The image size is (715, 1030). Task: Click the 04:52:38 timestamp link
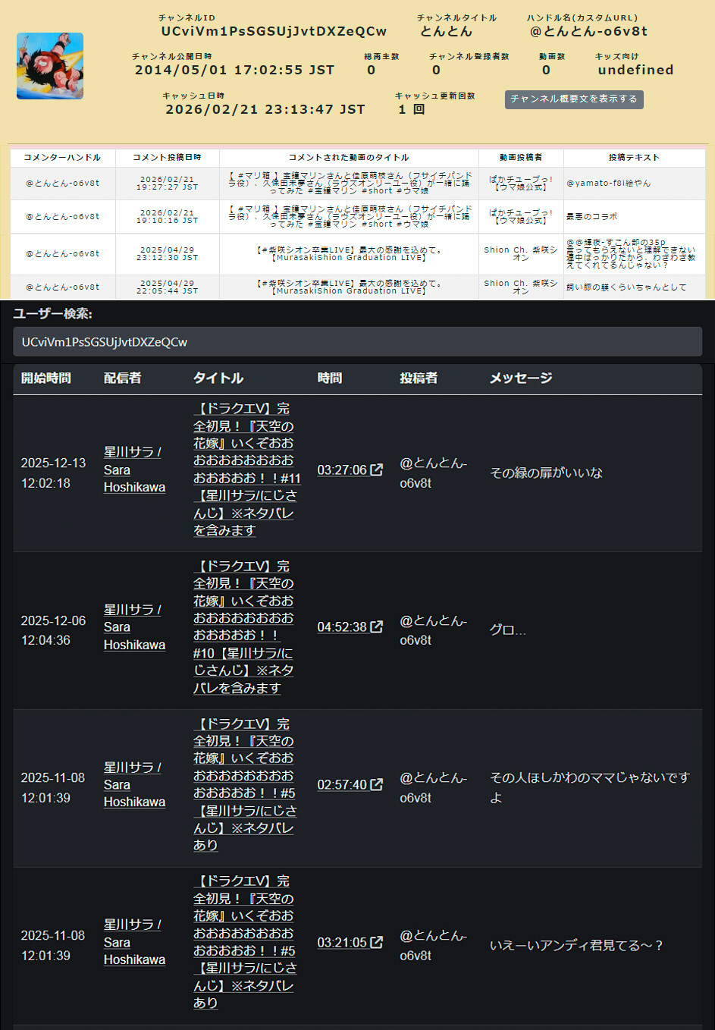(x=341, y=627)
